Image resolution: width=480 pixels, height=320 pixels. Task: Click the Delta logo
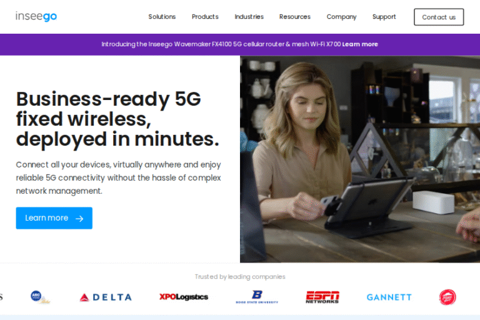[x=106, y=297]
